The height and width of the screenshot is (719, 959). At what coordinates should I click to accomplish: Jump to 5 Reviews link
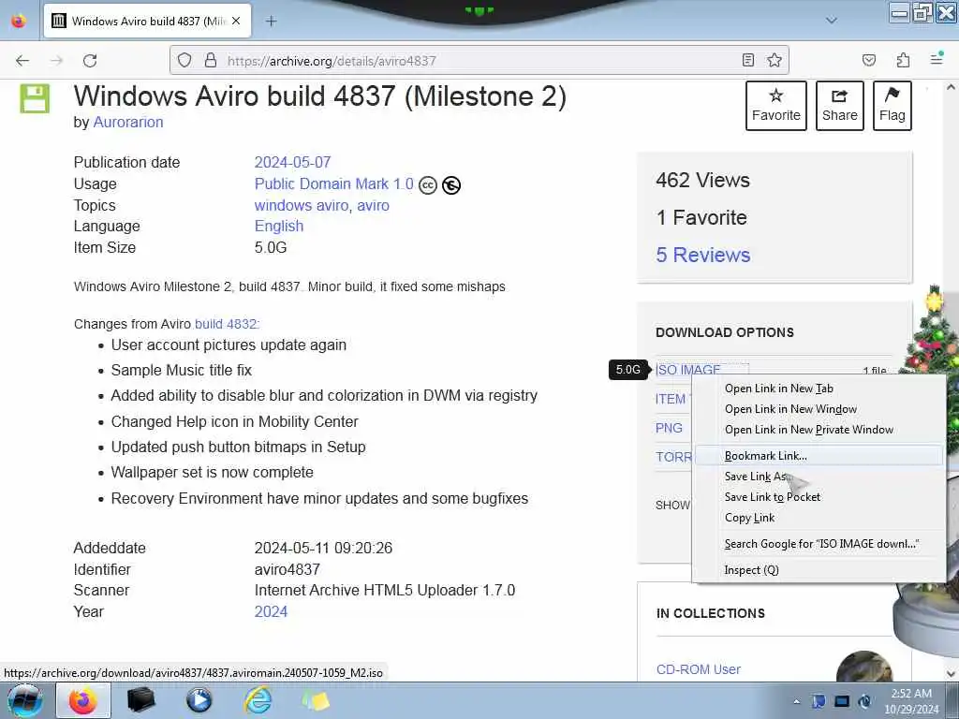702,255
